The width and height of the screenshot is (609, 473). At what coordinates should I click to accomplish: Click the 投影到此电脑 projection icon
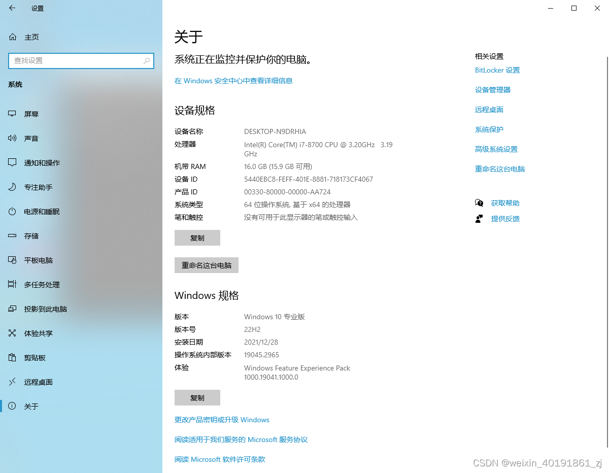pyautogui.click(x=12, y=309)
